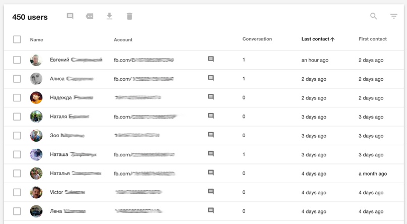
Task: Tick the checkbox for Зоя
Action: tap(17, 136)
